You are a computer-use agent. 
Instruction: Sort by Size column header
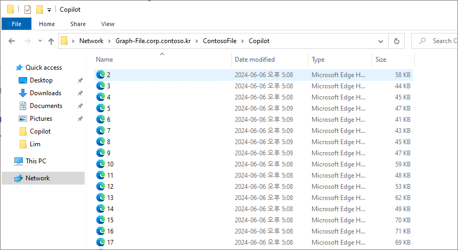pos(381,60)
